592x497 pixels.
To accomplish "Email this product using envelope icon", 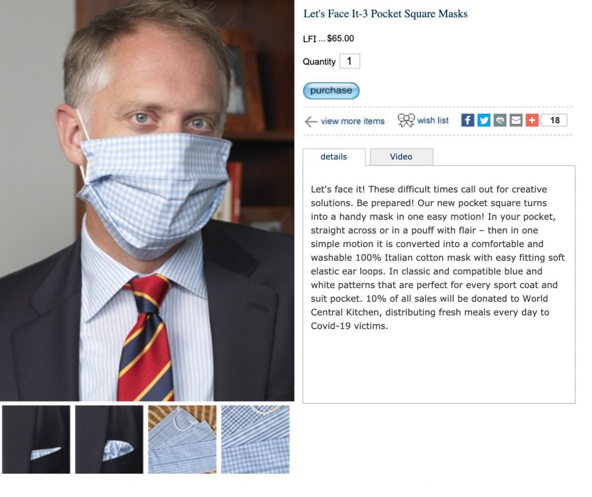I will pos(516,120).
